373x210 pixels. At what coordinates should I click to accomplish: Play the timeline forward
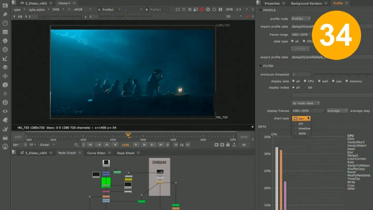tap(136, 145)
